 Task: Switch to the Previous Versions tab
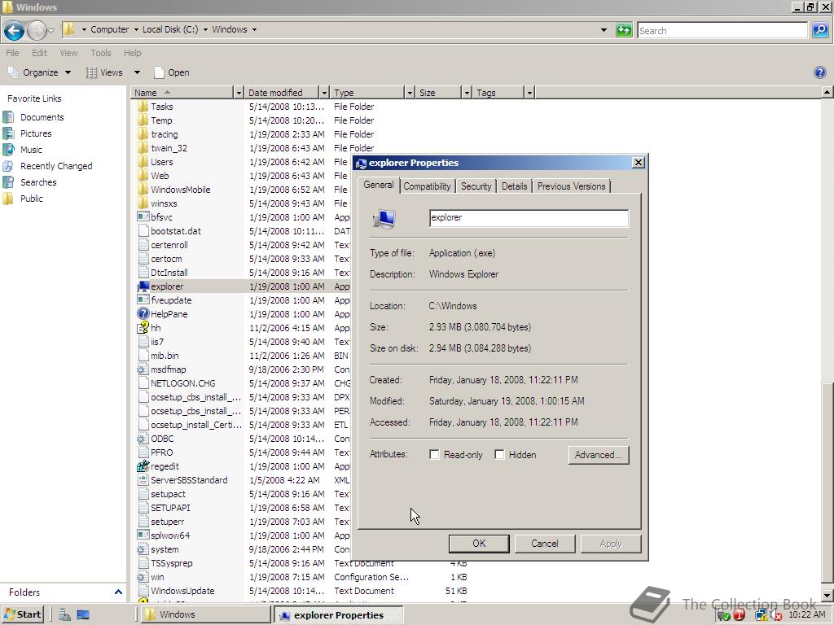(x=571, y=186)
